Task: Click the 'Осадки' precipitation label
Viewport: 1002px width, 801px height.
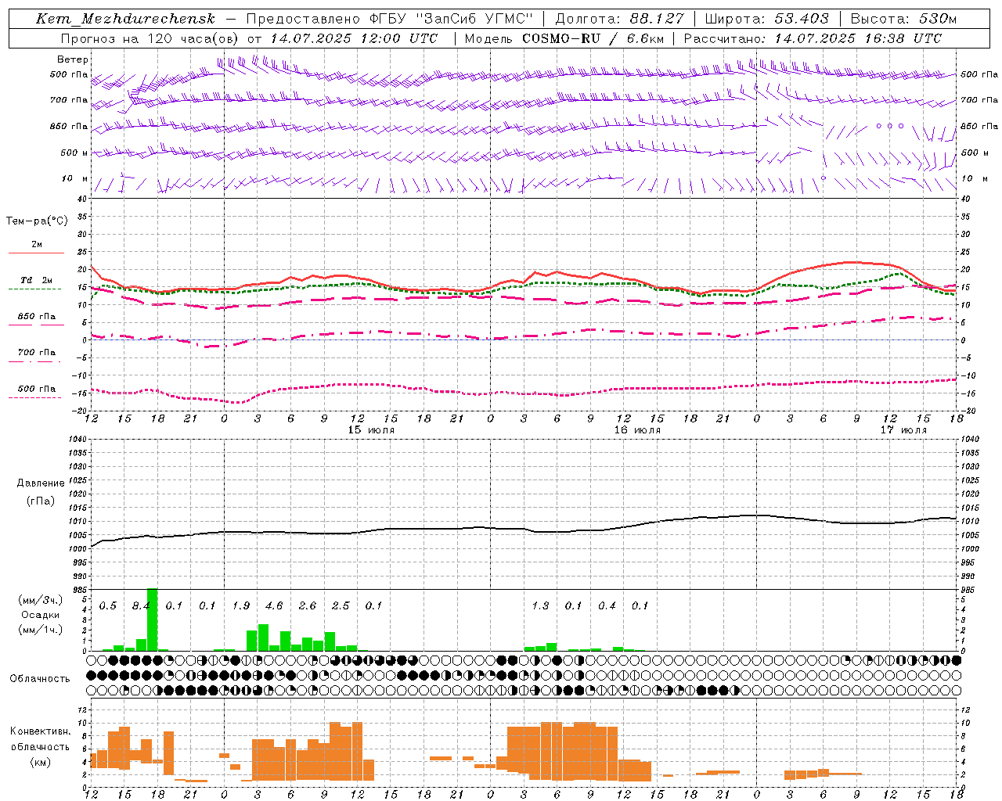Action: tap(40, 615)
